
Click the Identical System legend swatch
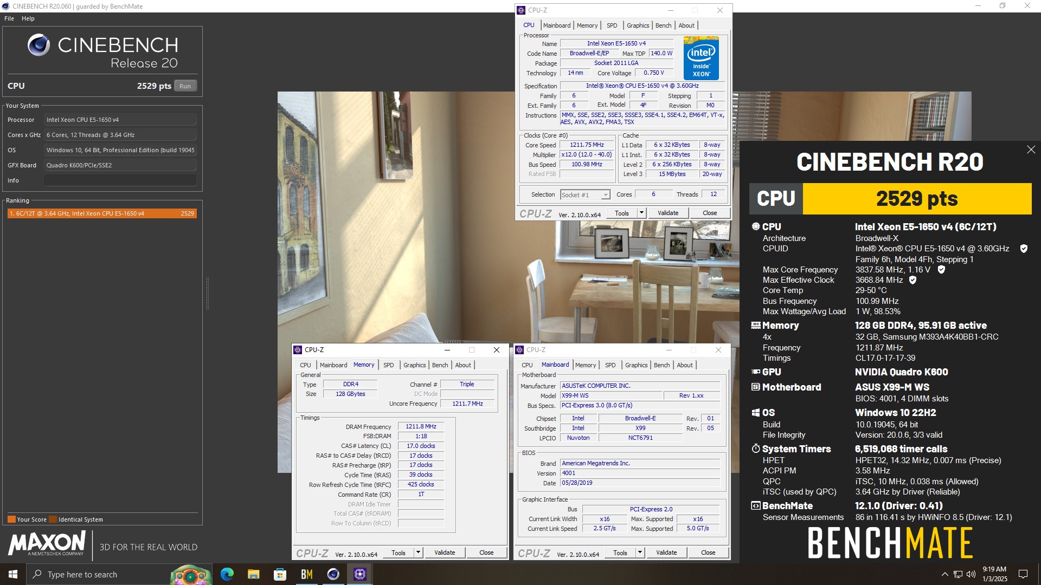[53, 519]
